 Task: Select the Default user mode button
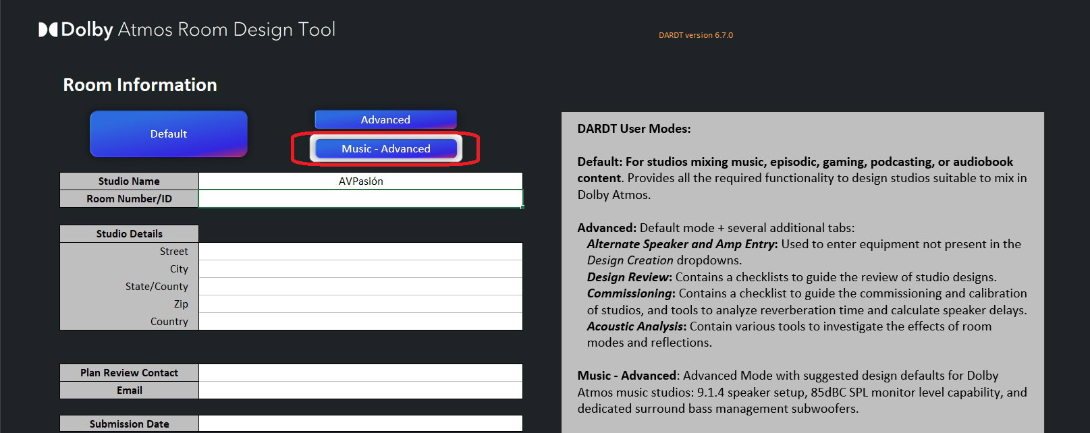coord(169,134)
